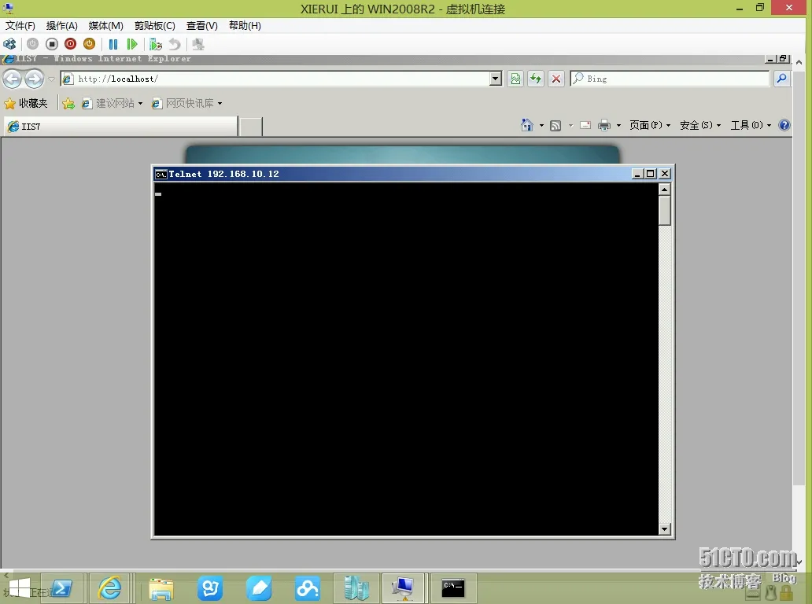
Task: Open the 建议网站 link
Action: pyautogui.click(x=108, y=103)
